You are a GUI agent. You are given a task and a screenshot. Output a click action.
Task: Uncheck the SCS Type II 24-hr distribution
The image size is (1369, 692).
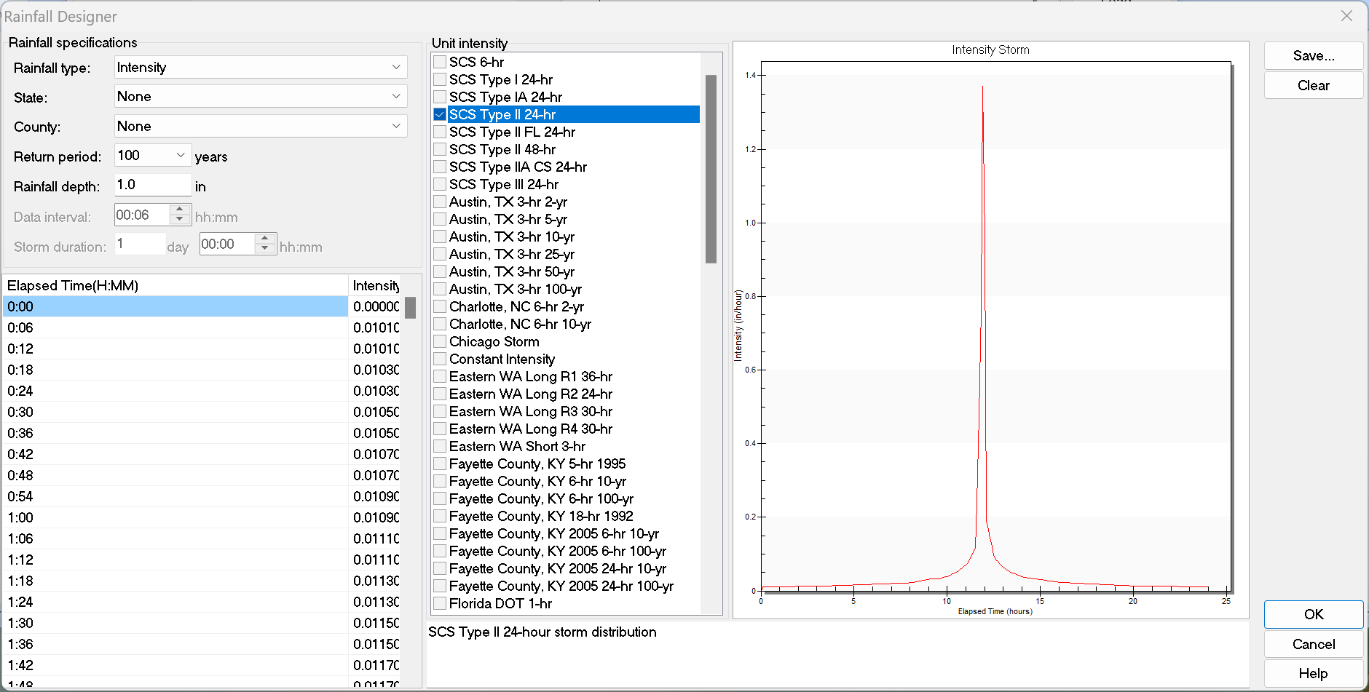(440, 114)
